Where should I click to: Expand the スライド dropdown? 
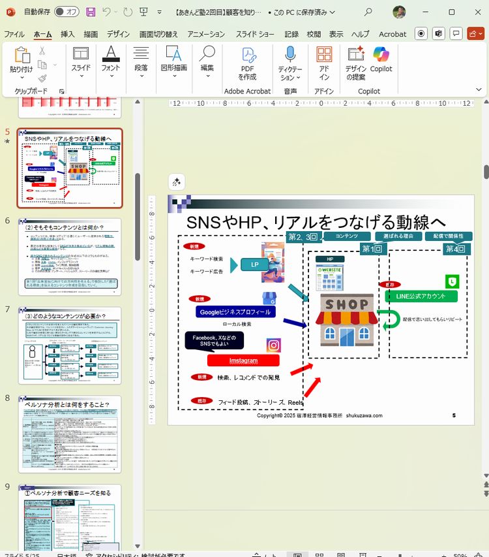coord(81,76)
